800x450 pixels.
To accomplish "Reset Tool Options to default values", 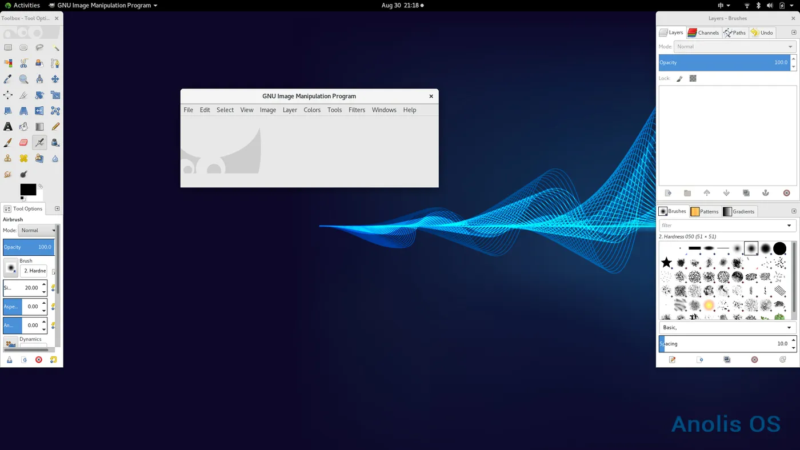I will click(53, 360).
